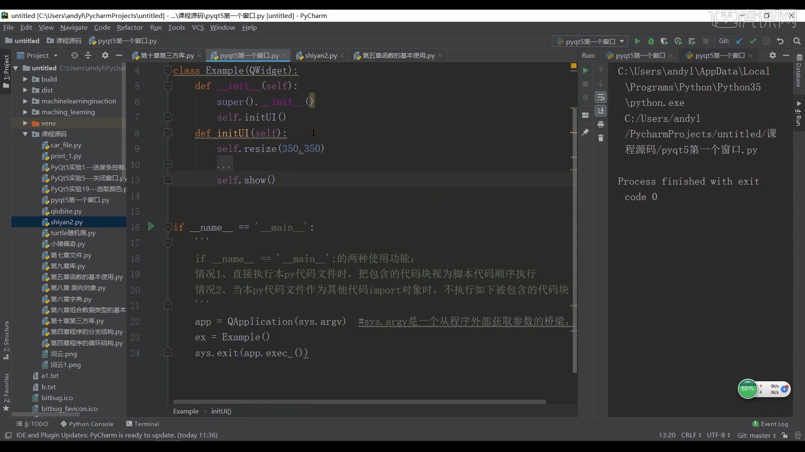Run with coverage shield icon
This screenshot has height=452, width=805.
point(665,41)
